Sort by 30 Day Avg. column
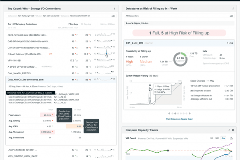This screenshot has height=160, width=240. [x=86, y=24]
